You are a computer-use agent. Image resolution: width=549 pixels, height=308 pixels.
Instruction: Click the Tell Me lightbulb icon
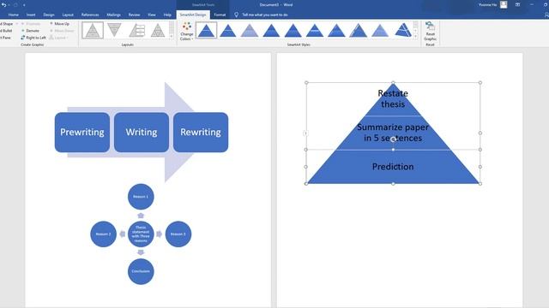point(237,15)
